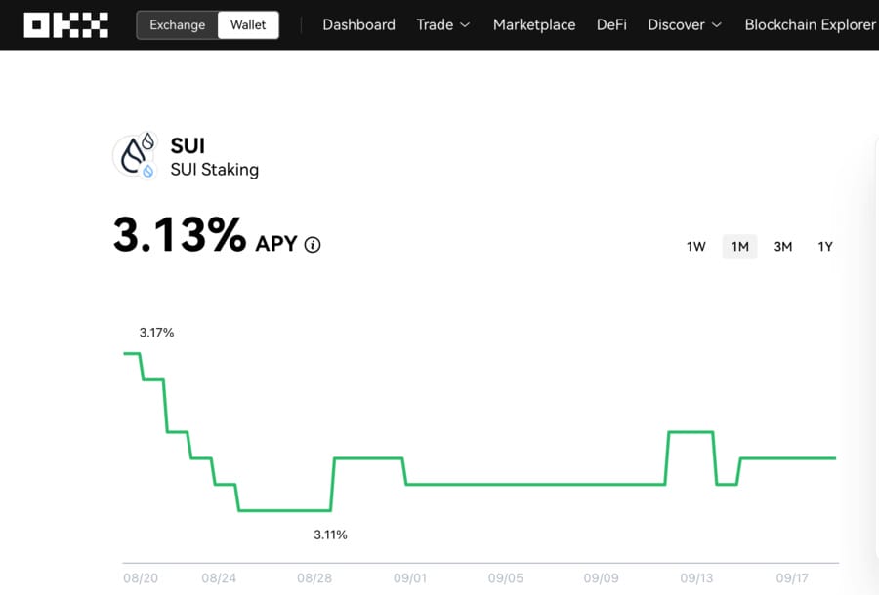Click the SUI Staking subtitle

pos(215,170)
